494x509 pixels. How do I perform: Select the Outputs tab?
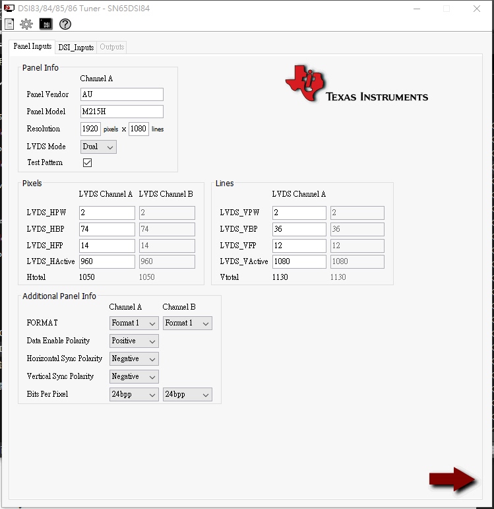pos(112,48)
